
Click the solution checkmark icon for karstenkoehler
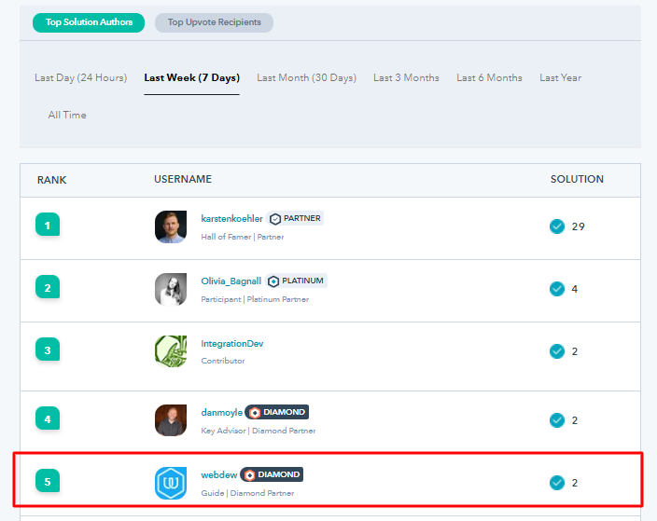[x=557, y=226]
